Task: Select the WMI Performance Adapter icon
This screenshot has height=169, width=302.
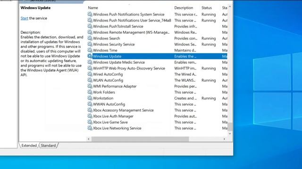Action: (x=90, y=86)
